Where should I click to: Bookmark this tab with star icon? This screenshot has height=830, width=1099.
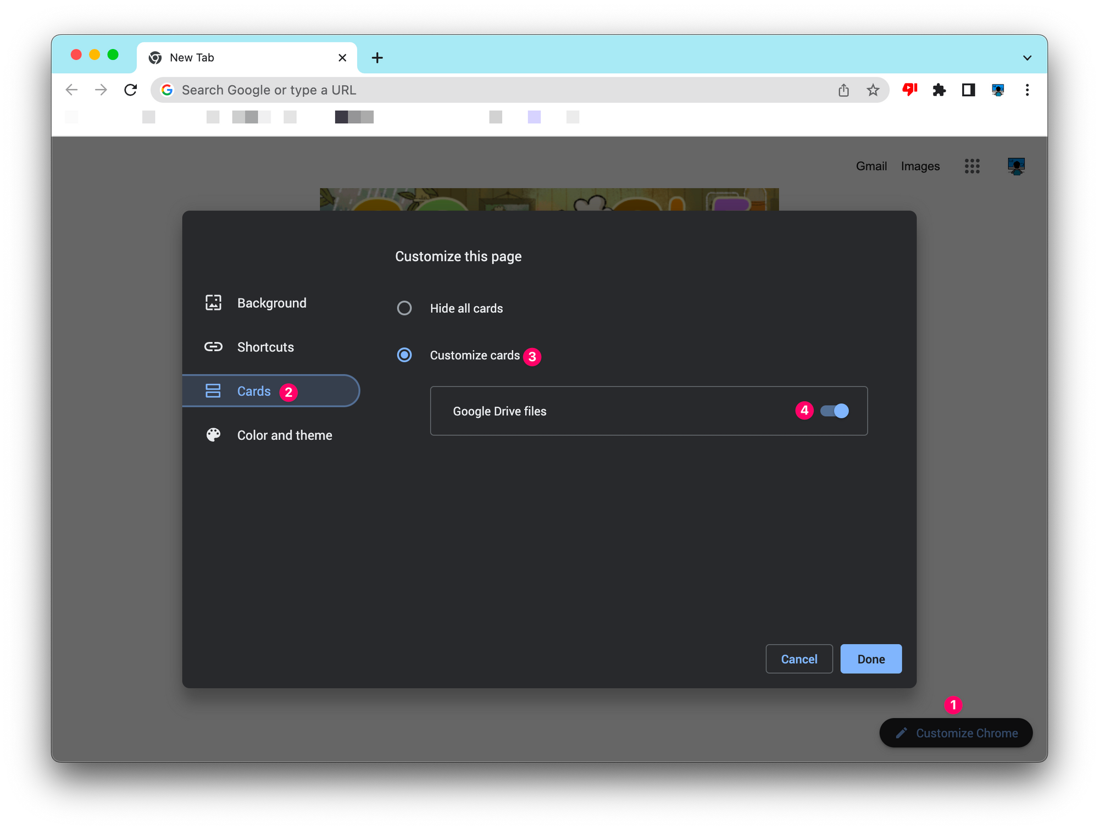873,90
